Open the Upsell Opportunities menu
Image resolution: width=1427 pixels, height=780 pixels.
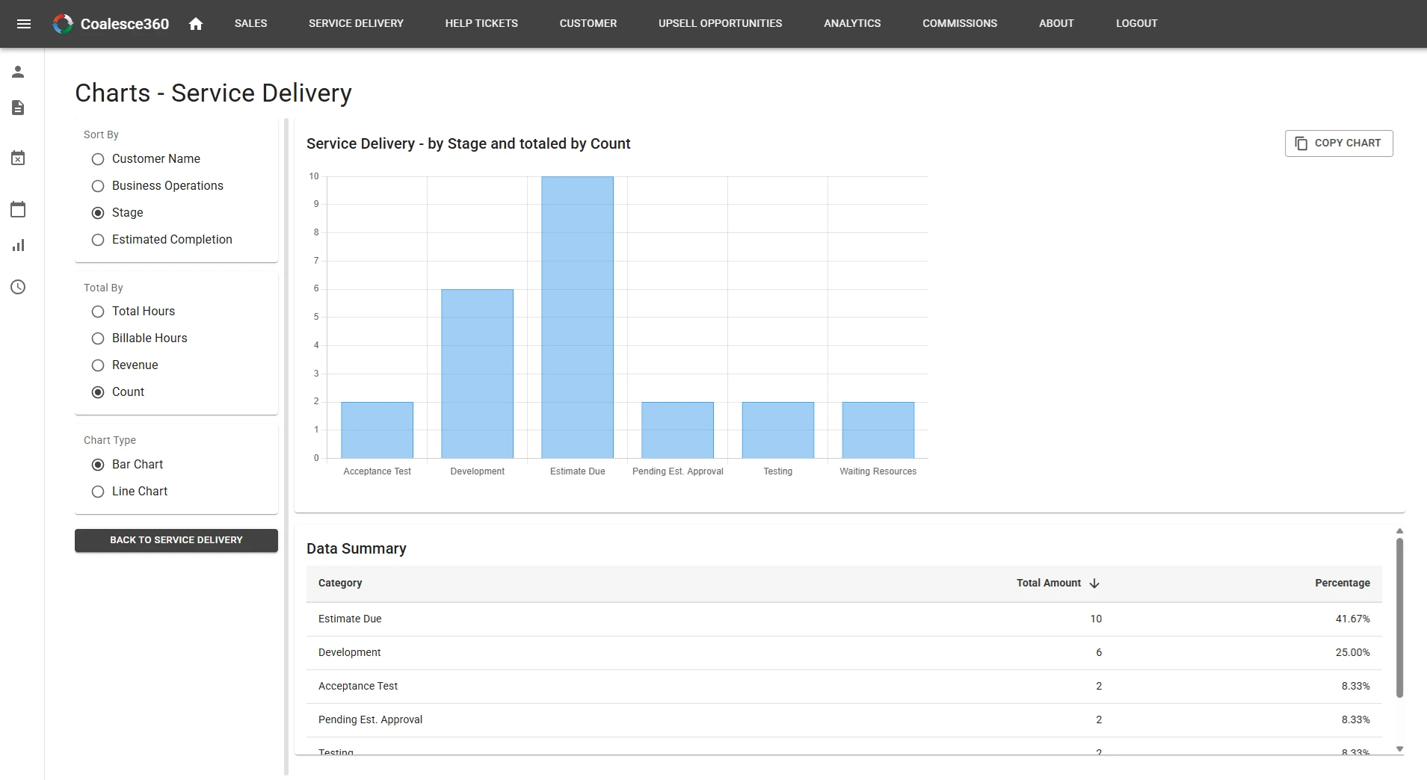tap(719, 23)
